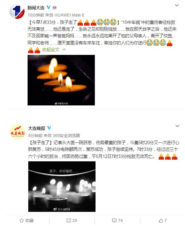Open 新闻大连 profile avatar
The image size is (185, 226).
17,11
